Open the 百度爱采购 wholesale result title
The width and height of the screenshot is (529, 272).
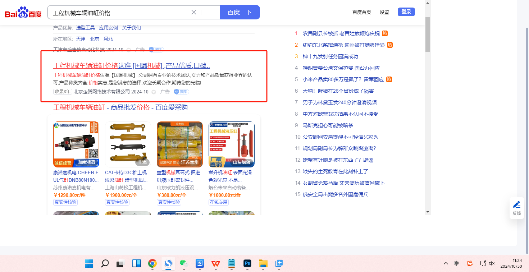[120, 107]
